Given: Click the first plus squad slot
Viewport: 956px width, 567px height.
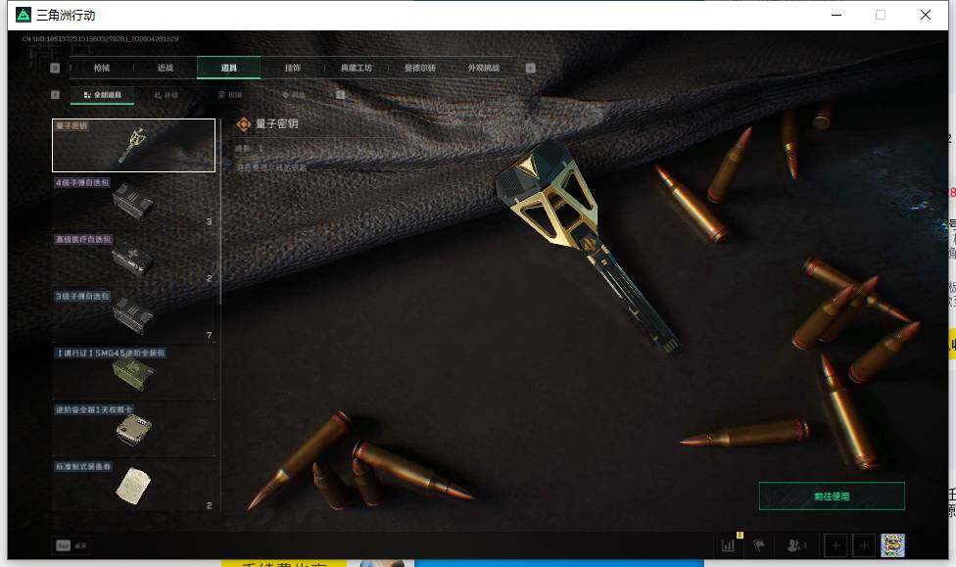Looking at the screenshot, I should (836, 545).
